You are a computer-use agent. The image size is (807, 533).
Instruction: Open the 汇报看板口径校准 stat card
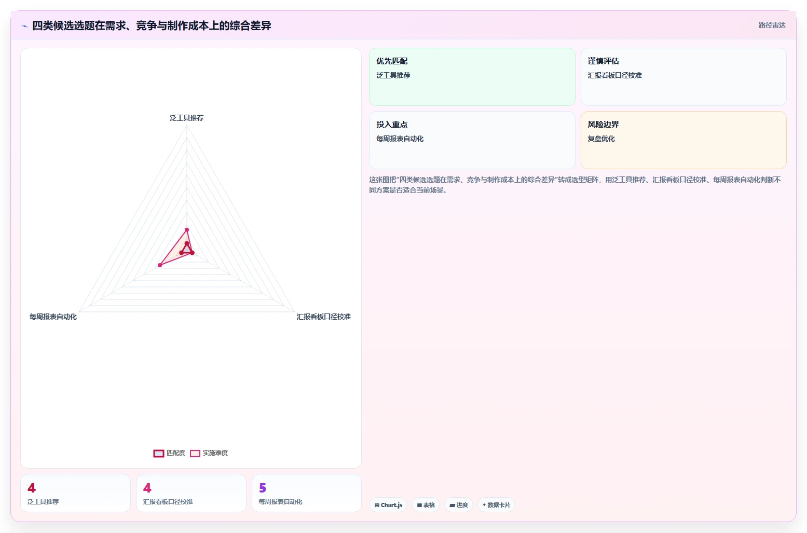[191, 493]
